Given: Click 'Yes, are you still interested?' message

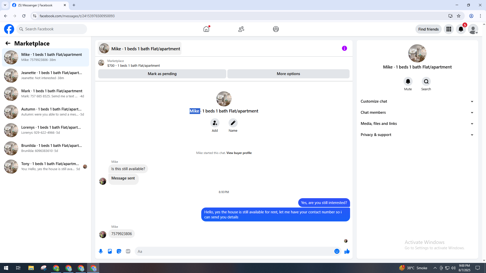Looking at the screenshot, I should pos(324,203).
